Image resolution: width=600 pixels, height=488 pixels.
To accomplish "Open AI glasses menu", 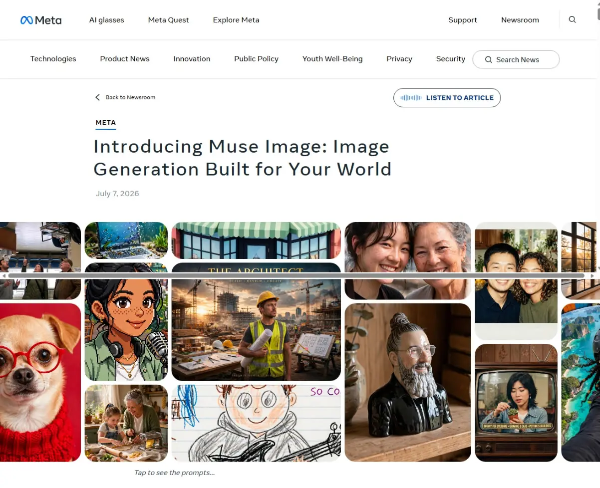I will point(107,20).
